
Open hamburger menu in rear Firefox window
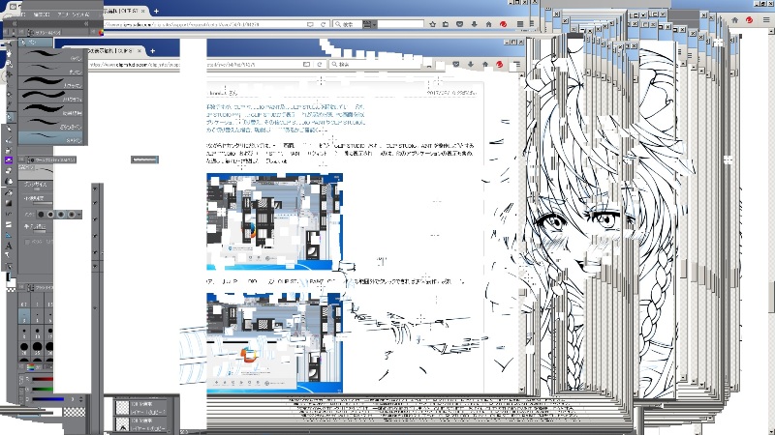520,23
